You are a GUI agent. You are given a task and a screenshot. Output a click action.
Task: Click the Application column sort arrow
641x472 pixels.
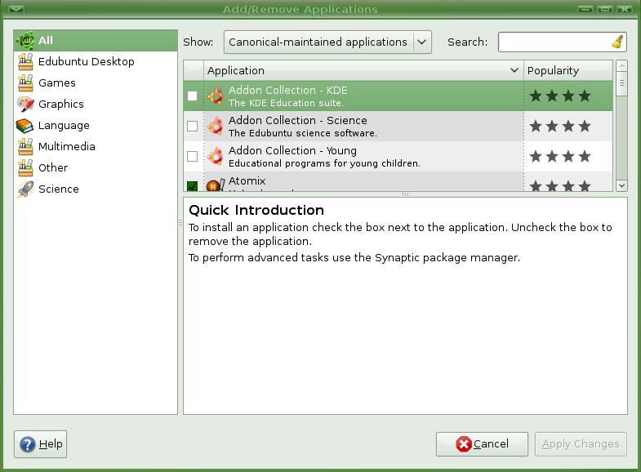[514, 70]
